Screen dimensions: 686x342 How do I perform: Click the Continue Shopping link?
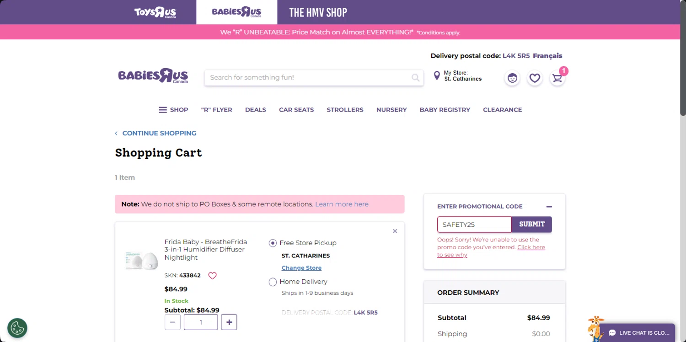(x=159, y=134)
